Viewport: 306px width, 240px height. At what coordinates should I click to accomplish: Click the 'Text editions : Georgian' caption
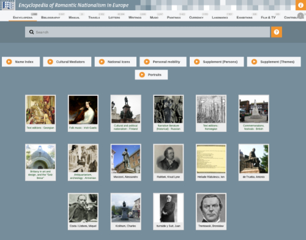[40, 128]
